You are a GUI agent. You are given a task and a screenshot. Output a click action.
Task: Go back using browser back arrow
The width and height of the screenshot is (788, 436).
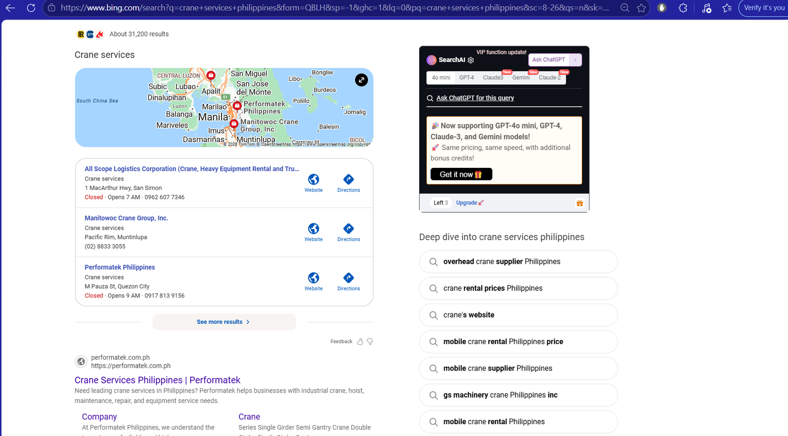click(10, 8)
